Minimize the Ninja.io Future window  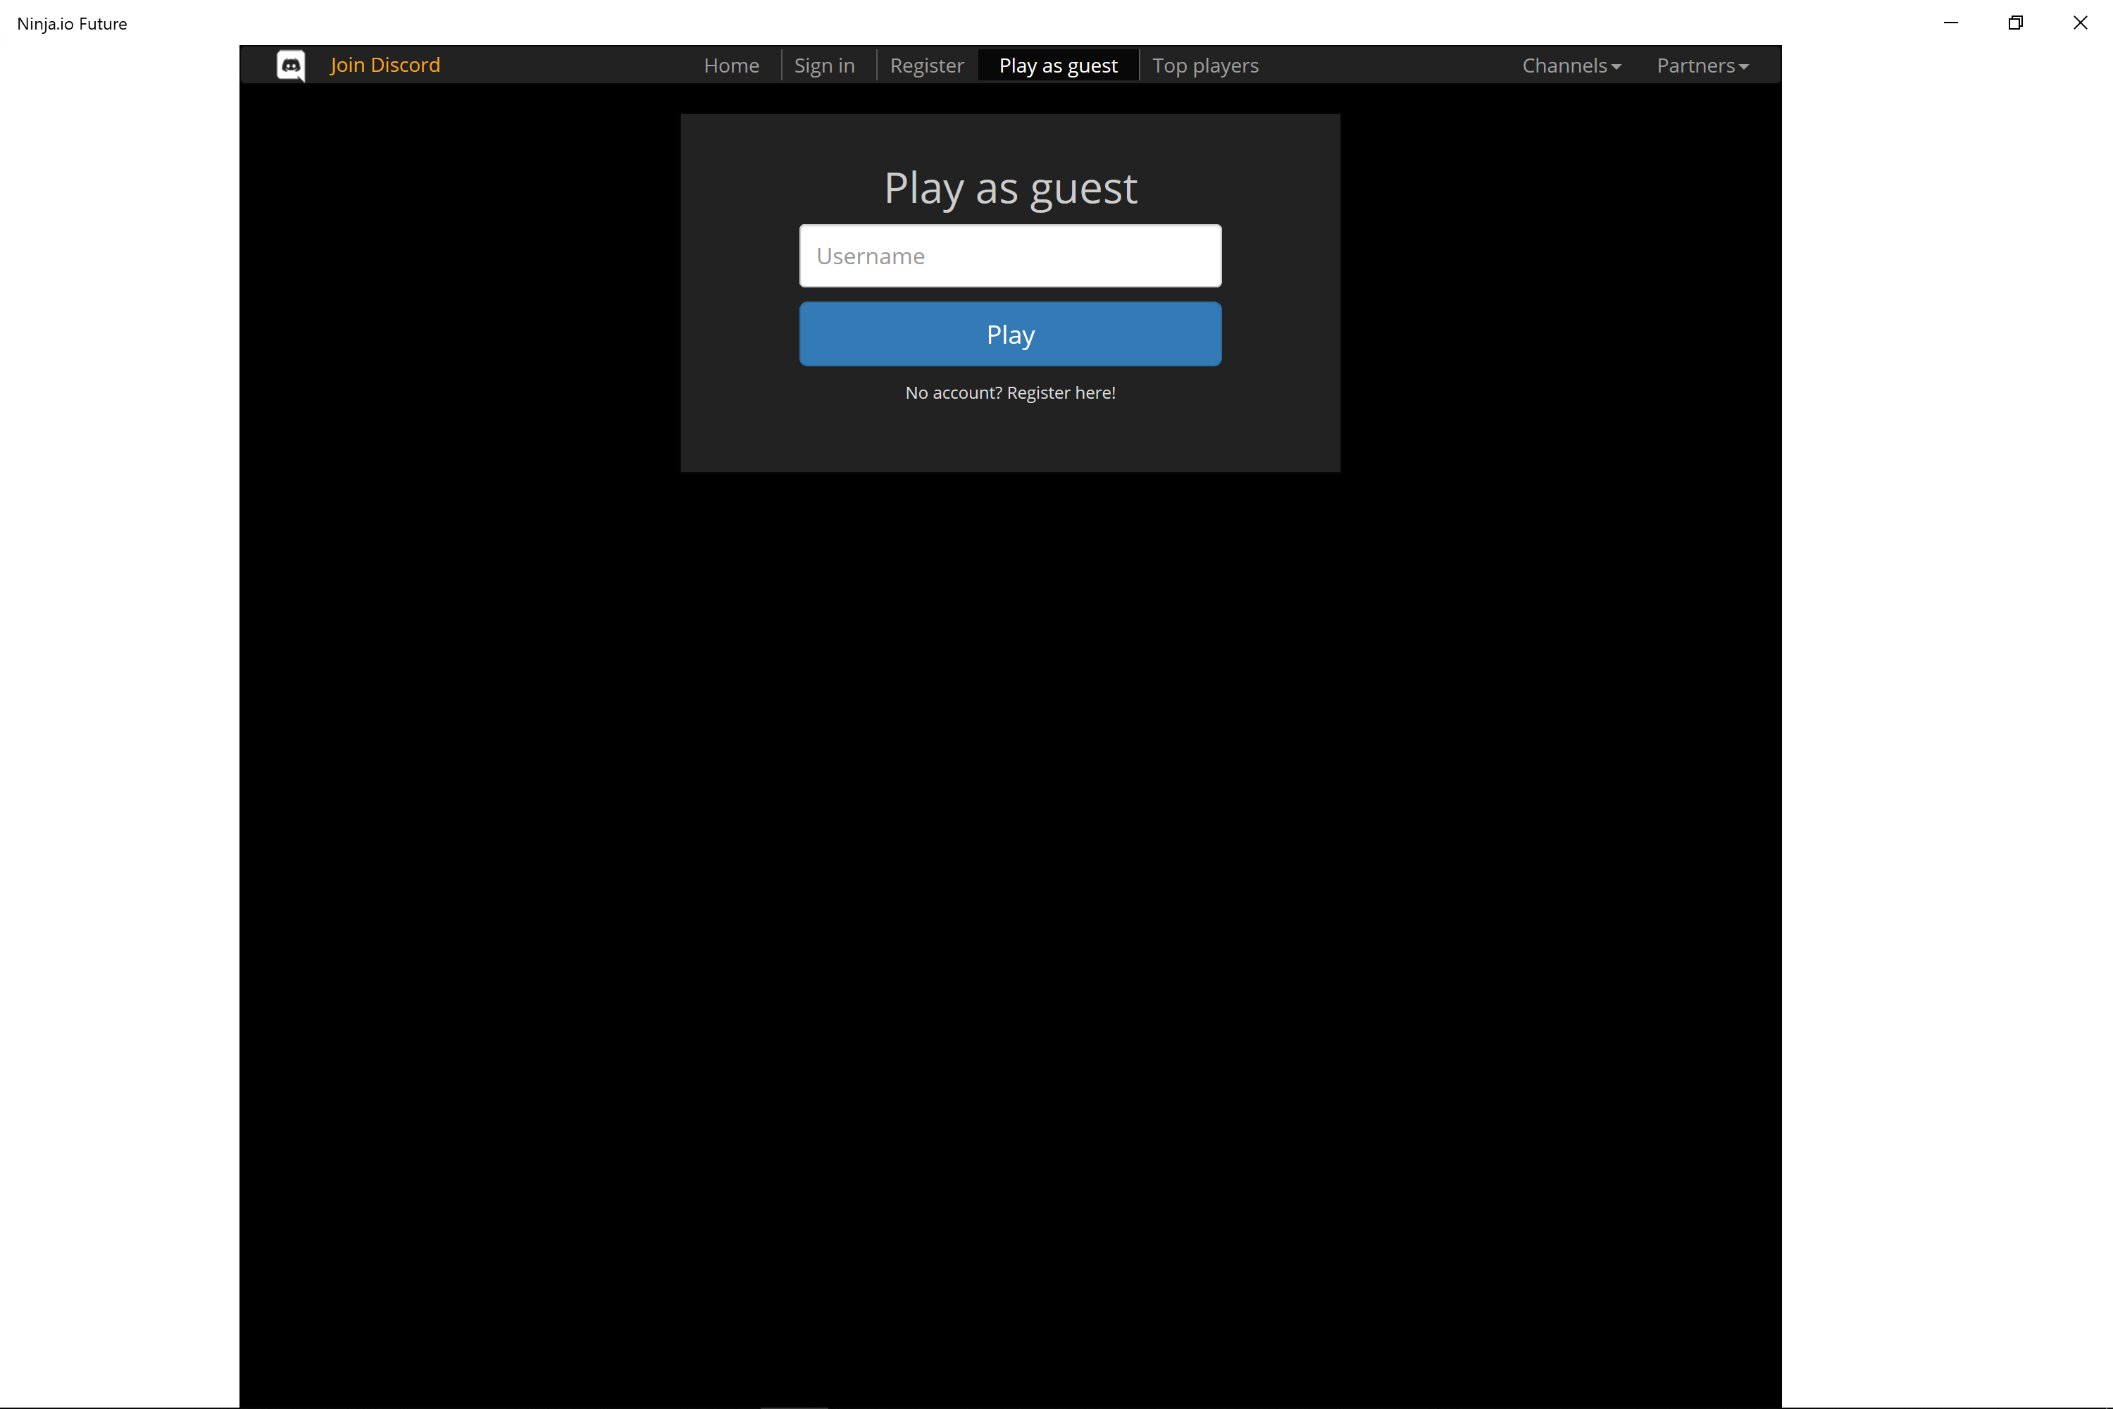click(1950, 23)
